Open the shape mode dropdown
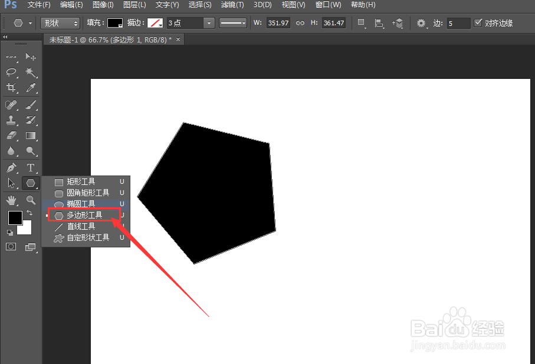This screenshot has height=364, width=535. (x=60, y=23)
